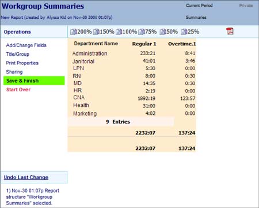Select the Health department name
This screenshot has height=208, width=259.
[x=81, y=105]
